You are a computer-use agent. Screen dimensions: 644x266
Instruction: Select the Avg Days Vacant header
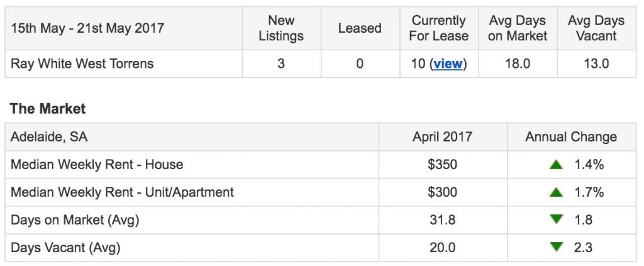(596, 28)
